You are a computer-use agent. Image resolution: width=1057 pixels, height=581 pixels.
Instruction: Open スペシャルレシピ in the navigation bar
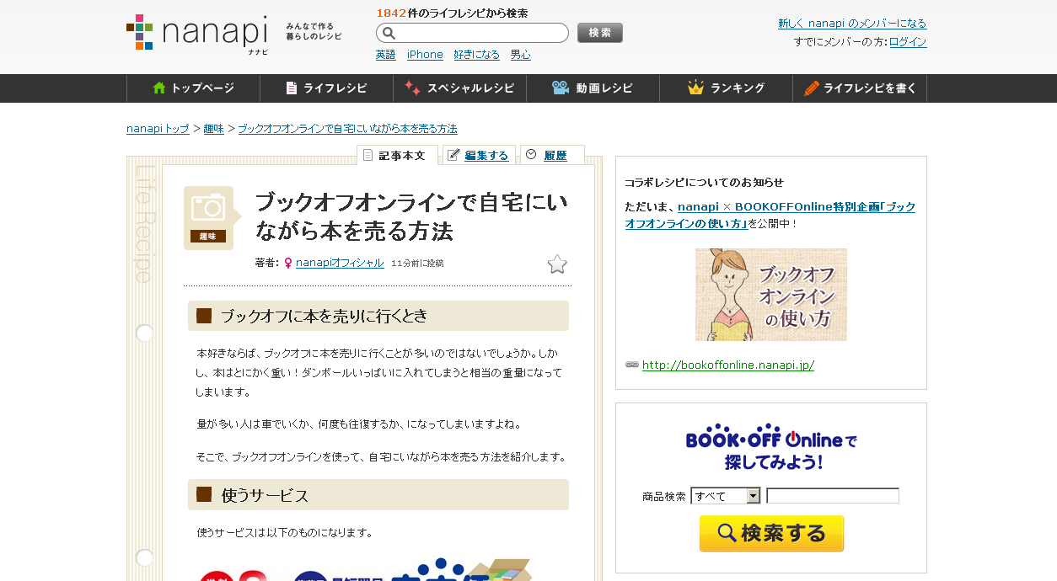tap(459, 88)
